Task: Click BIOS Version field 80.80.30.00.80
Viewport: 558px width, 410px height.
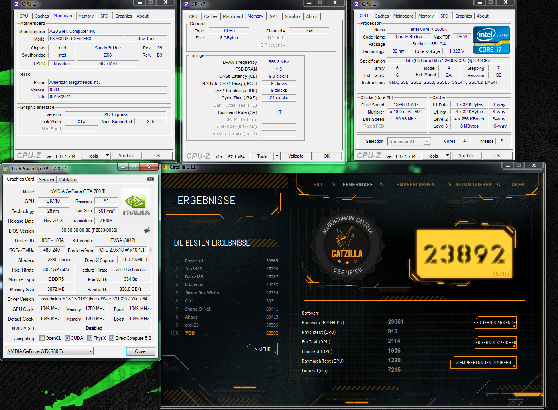Action: point(89,230)
